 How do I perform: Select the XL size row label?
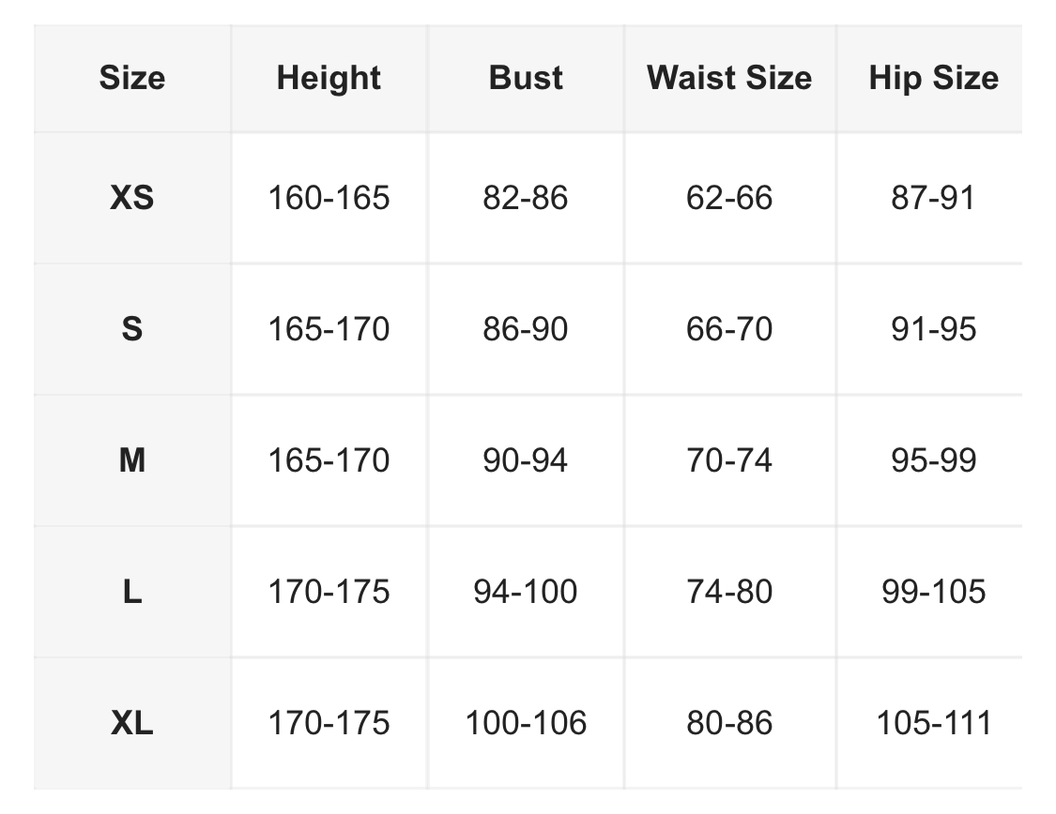click(132, 723)
